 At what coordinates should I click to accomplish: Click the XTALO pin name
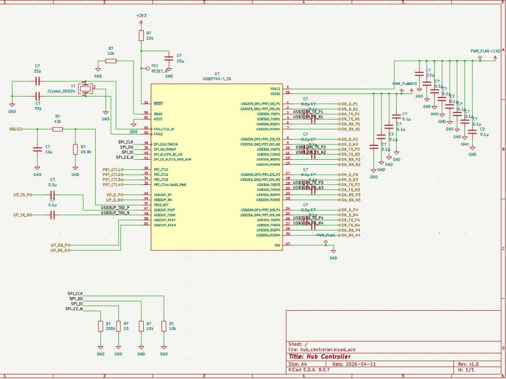click(158, 134)
